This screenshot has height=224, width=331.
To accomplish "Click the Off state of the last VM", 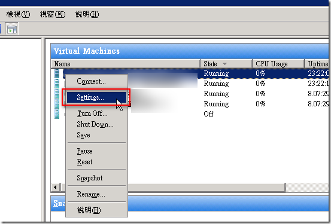I will pyautogui.click(x=208, y=114).
